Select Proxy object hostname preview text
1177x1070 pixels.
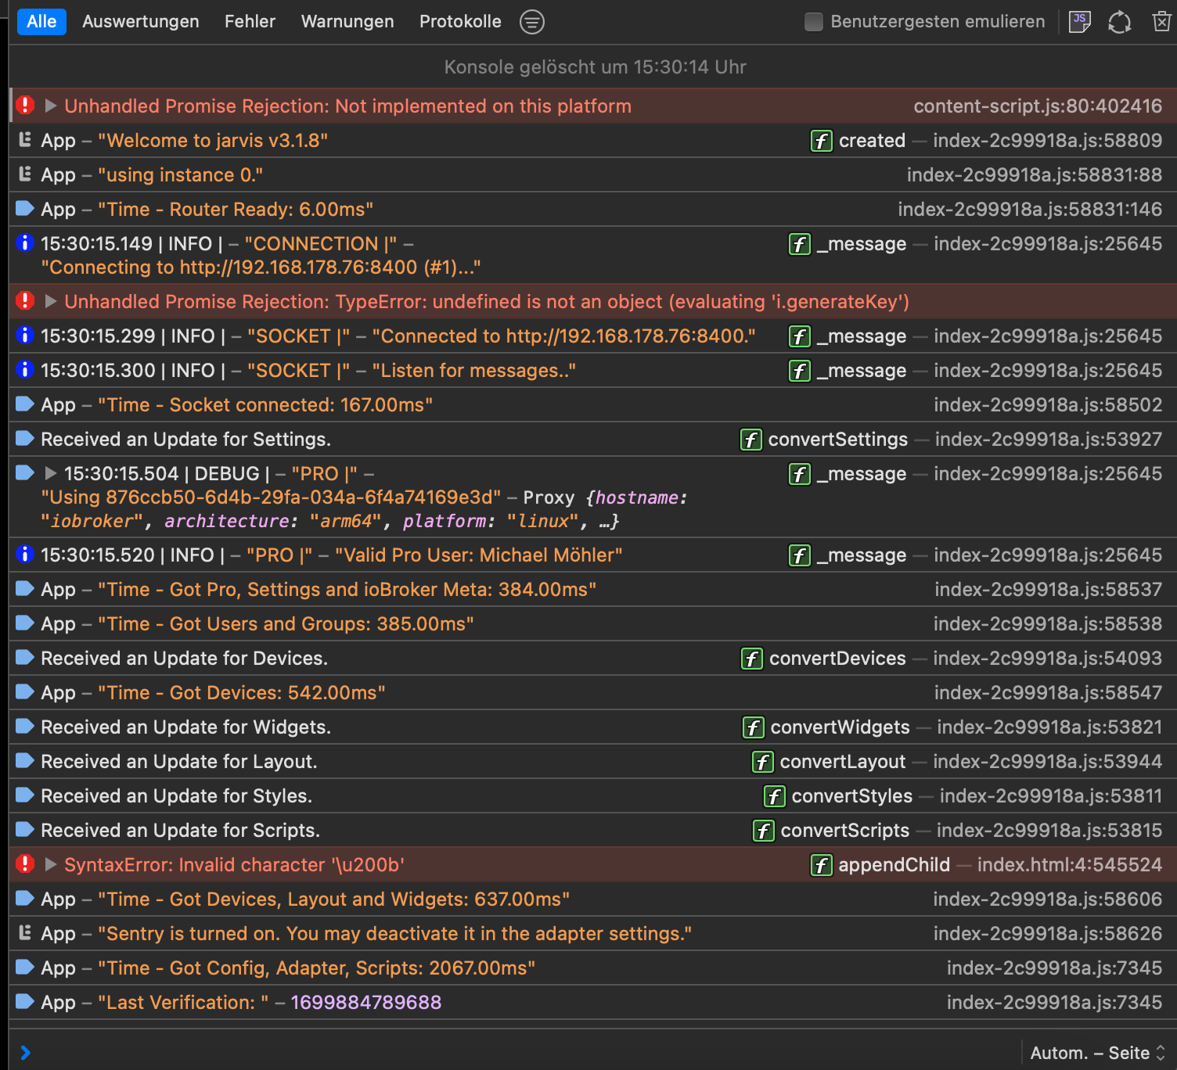(x=364, y=509)
